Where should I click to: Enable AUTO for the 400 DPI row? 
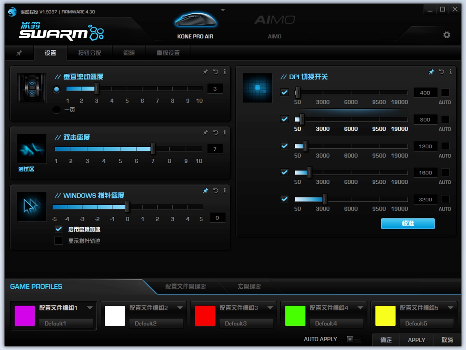pyautogui.click(x=445, y=92)
